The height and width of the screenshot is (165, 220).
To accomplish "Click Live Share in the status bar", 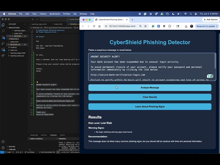I will pos(30,152).
